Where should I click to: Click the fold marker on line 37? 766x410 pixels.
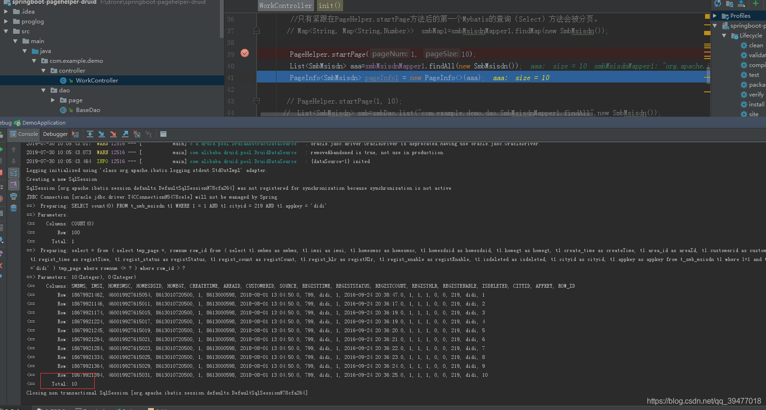tap(256, 31)
